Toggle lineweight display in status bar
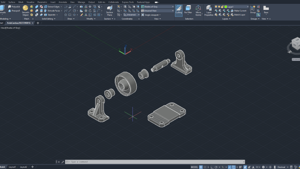 240,167
